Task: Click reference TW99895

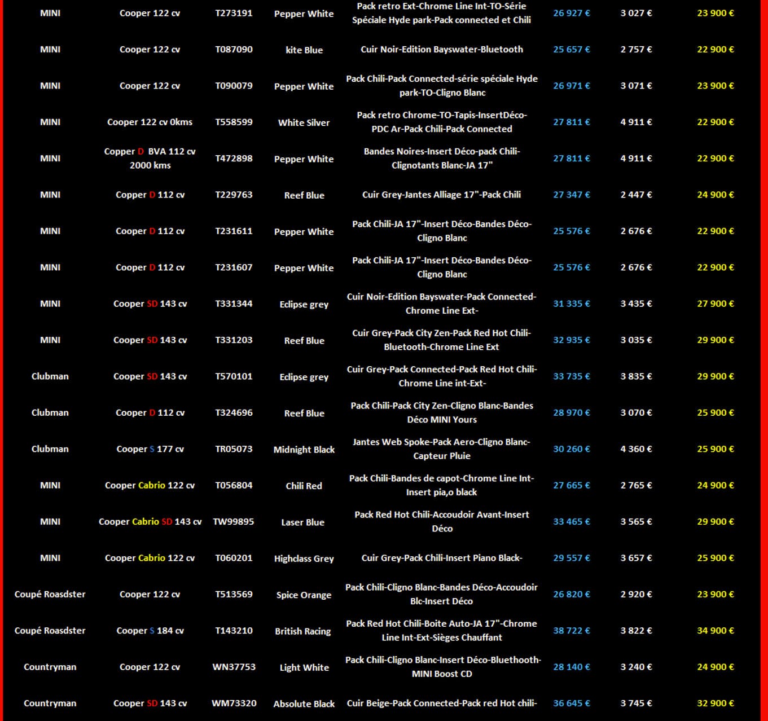Action: click(234, 522)
